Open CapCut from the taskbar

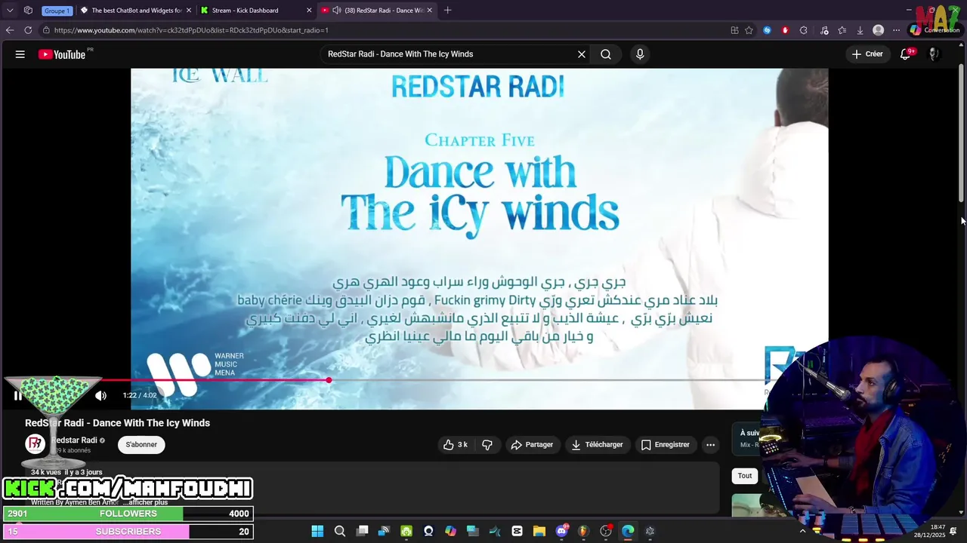[x=517, y=531]
